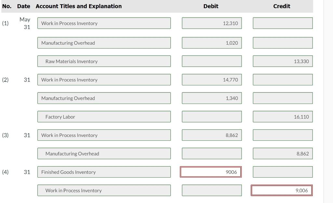Select the Factory Labor account title field
The width and height of the screenshot is (333, 203).
click(105, 116)
